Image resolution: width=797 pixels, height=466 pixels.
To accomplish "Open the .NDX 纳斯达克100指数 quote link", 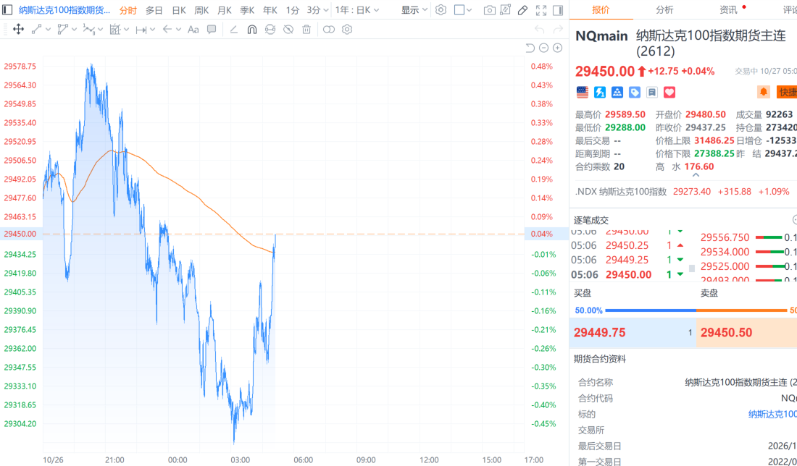I will click(621, 191).
